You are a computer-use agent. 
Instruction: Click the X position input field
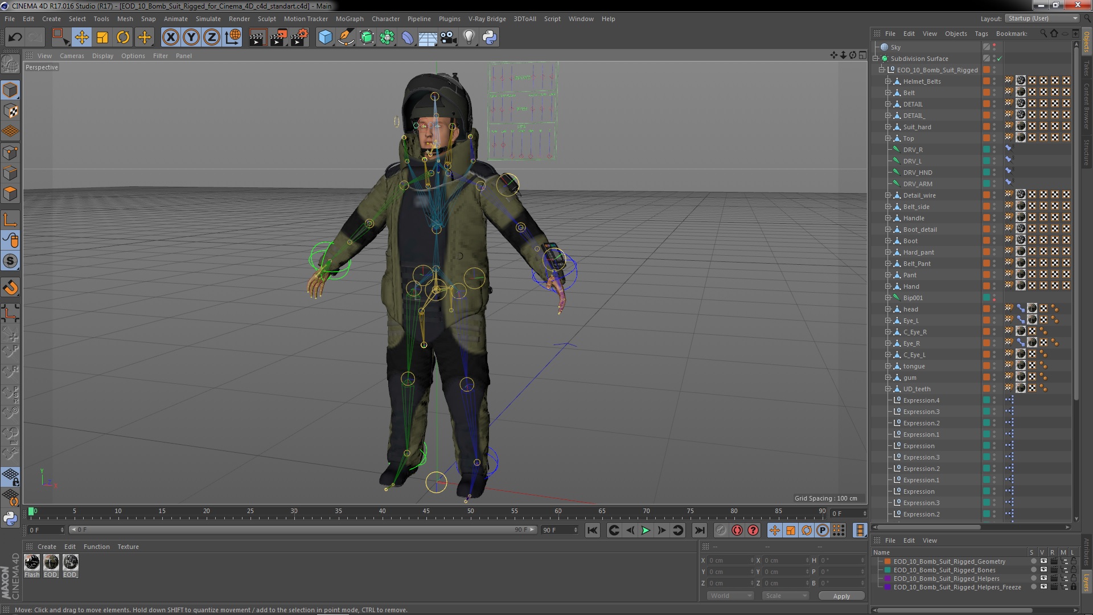[731, 560]
